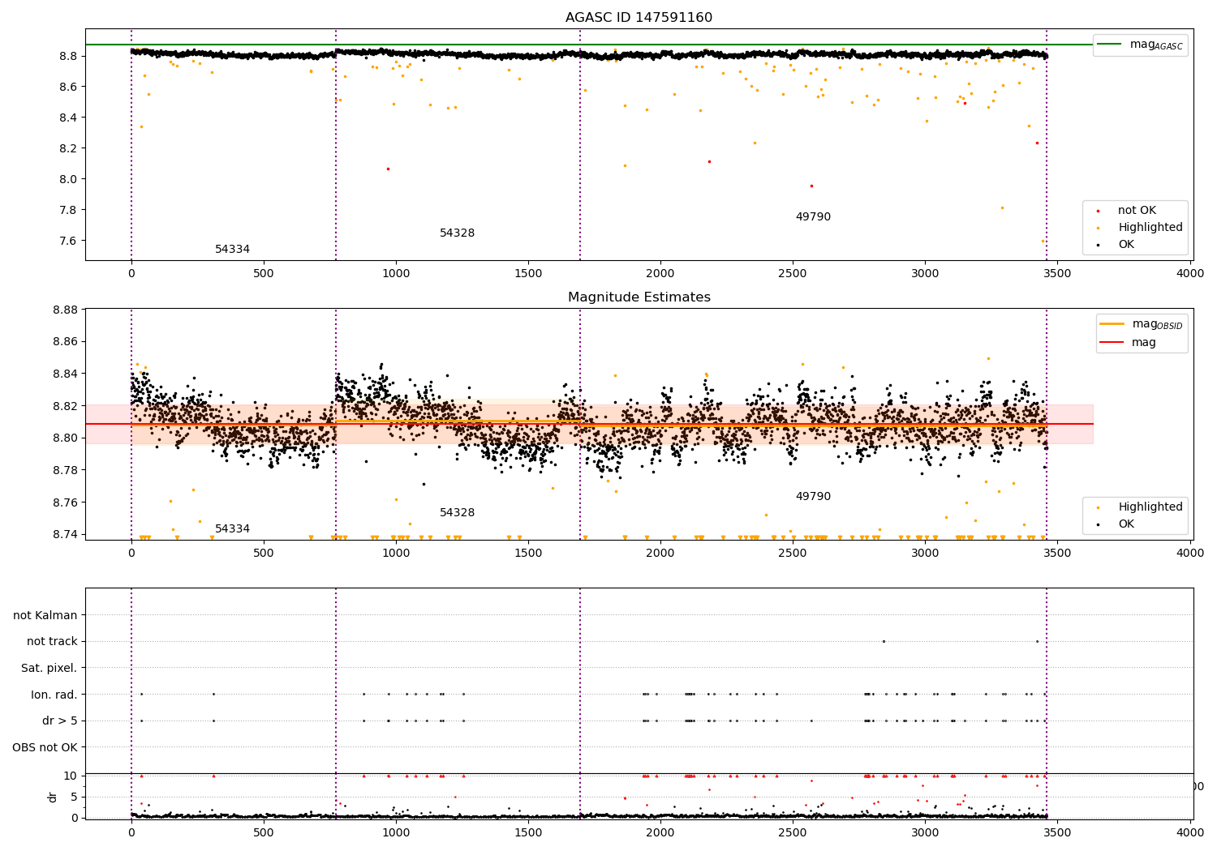The image size is (1217, 851).
Task: Click the '4000' x-tick of the top plot
Action: (x=1190, y=274)
